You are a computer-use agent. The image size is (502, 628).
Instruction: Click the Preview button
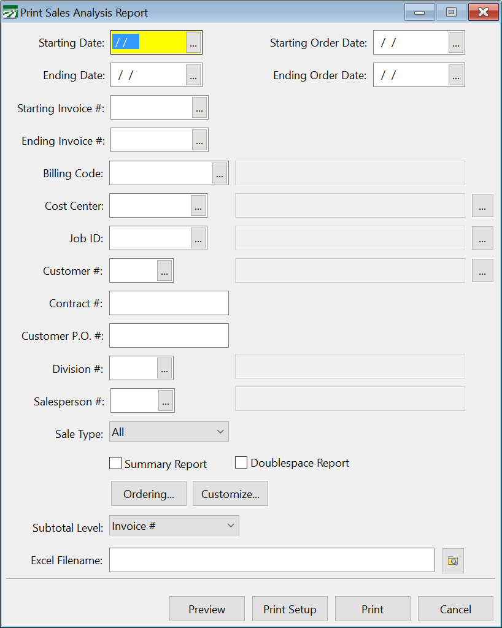[207, 609]
